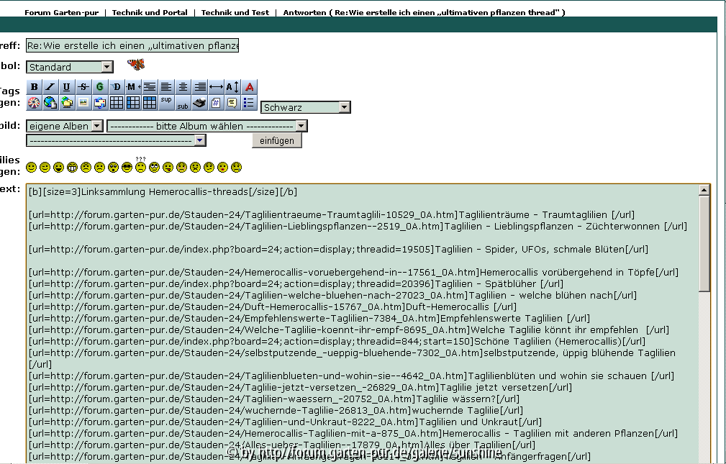Screen dimensions: 726x464
Task: Apply bold formatting tag
Action: pyautogui.click(x=34, y=87)
